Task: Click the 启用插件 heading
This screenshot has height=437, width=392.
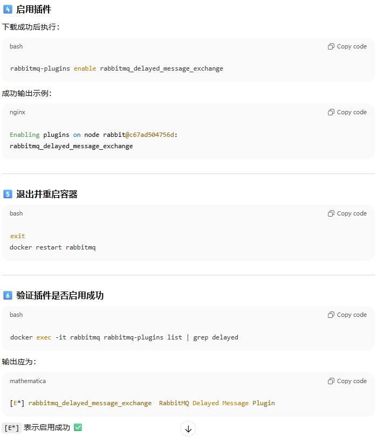Action: (x=34, y=9)
